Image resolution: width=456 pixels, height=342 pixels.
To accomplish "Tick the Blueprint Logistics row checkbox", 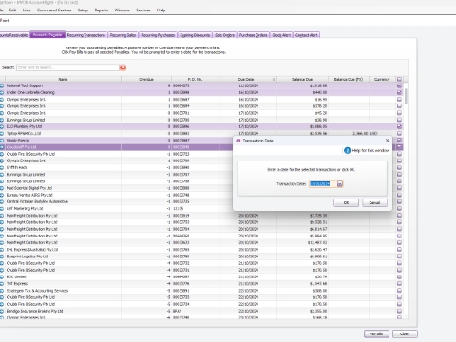I will coord(399,256).
